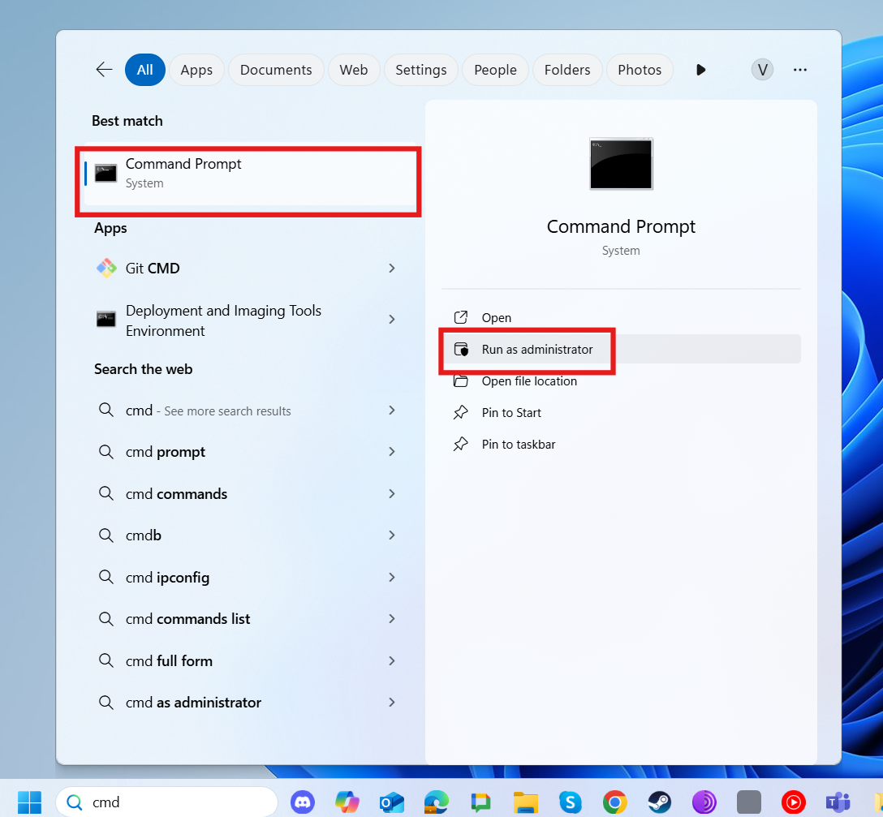Choose Open file location

[x=621, y=381]
